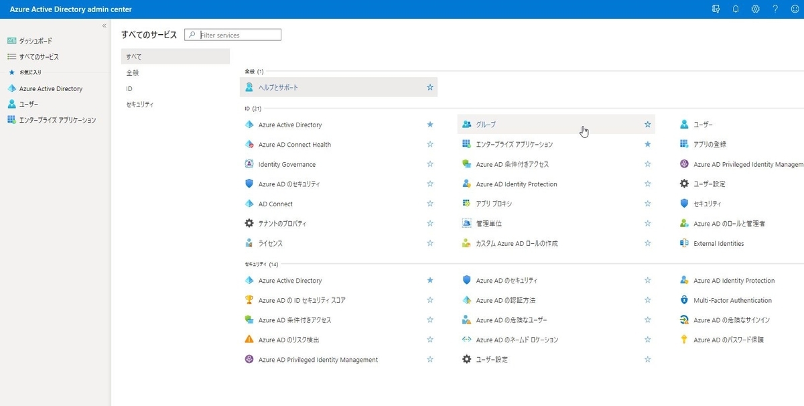The image size is (804, 406).
Task: Click the Azure AD Connect Health icon
Action: [249, 144]
